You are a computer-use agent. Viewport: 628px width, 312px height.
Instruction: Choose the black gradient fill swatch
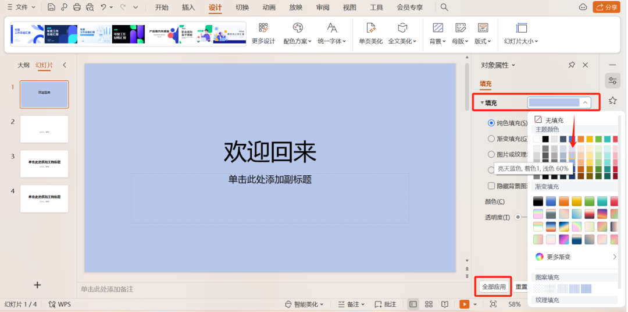(x=538, y=201)
